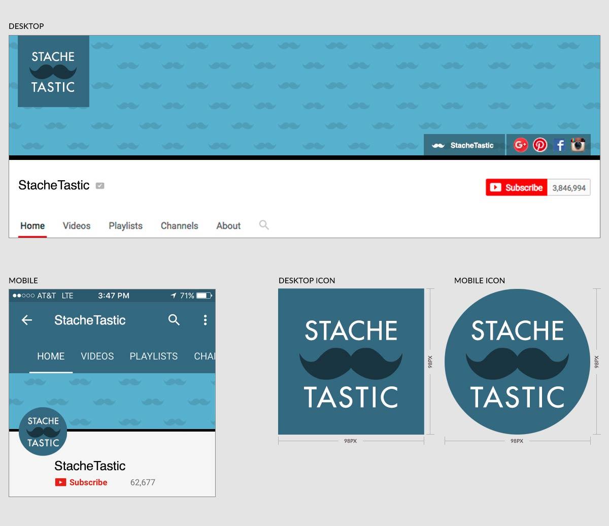
Task: Click the Pinterest icon on the banner
Action: click(540, 145)
